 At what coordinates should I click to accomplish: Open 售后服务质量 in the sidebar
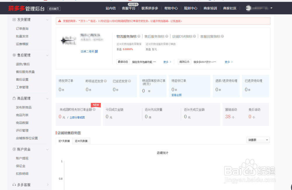25,72
